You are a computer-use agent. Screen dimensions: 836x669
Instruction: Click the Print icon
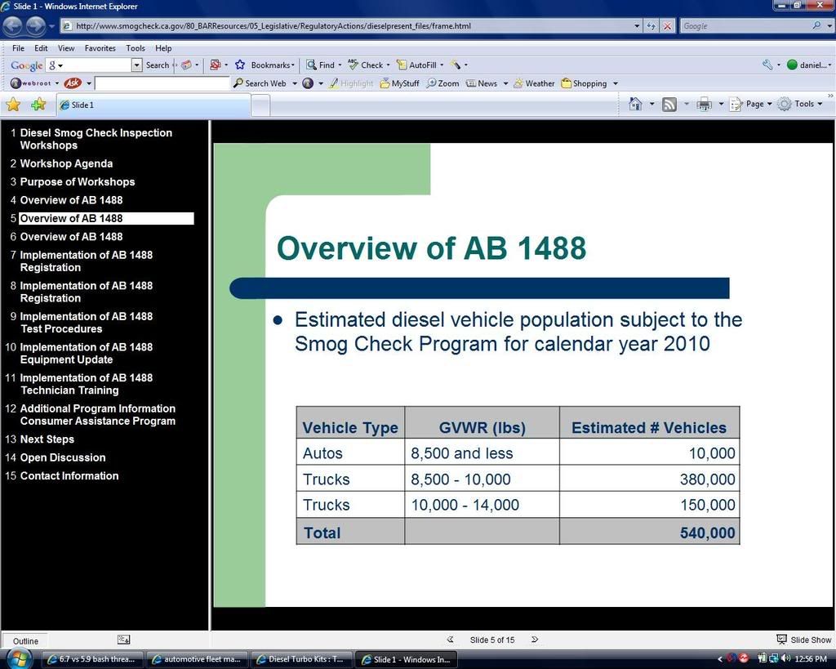click(704, 104)
